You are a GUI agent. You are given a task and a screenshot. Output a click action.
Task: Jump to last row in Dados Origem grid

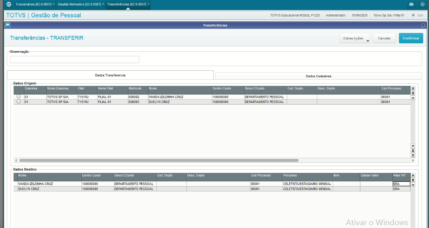pyautogui.click(x=413, y=155)
